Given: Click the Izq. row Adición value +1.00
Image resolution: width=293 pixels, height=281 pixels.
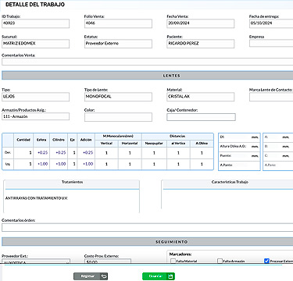Looking at the screenshot, I should coord(88,164).
